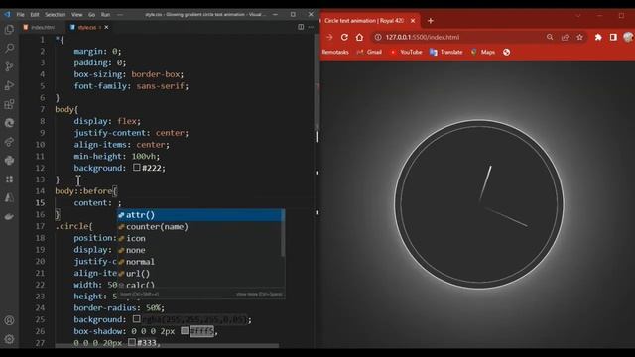
Task: Open the Explorer view in activity bar
Action: coord(9,30)
